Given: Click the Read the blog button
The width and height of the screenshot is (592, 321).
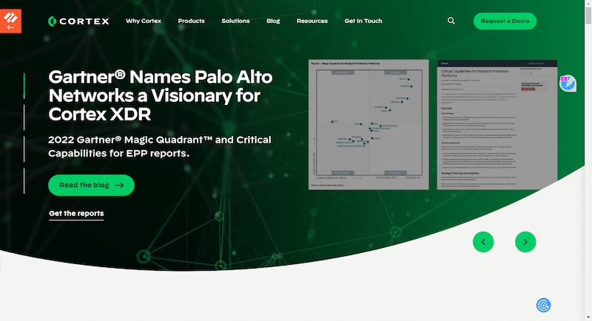Looking at the screenshot, I should pos(91,185).
